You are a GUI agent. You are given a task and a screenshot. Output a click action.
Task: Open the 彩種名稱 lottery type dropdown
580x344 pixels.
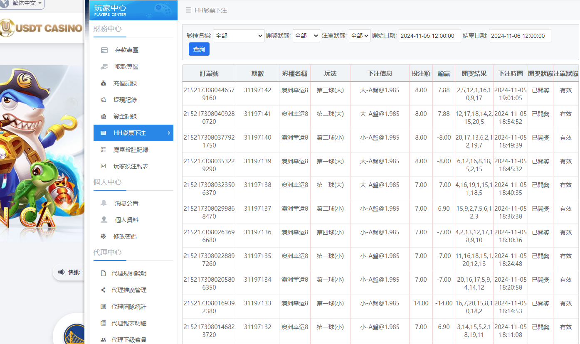click(x=239, y=36)
